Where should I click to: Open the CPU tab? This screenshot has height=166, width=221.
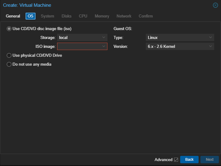tap(83, 16)
